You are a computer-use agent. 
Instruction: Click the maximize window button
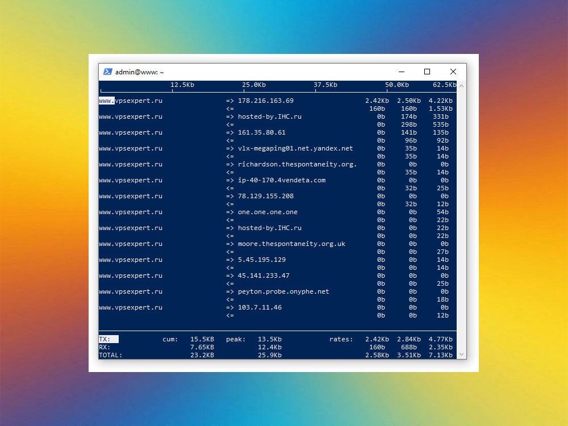tap(427, 72)
